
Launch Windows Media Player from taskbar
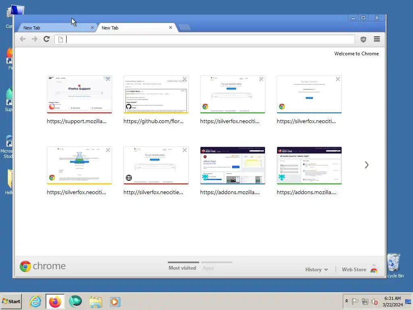[115, 302]
